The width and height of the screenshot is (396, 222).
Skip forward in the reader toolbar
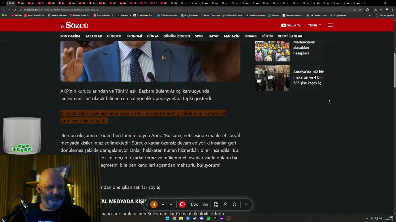pos(170,204)
